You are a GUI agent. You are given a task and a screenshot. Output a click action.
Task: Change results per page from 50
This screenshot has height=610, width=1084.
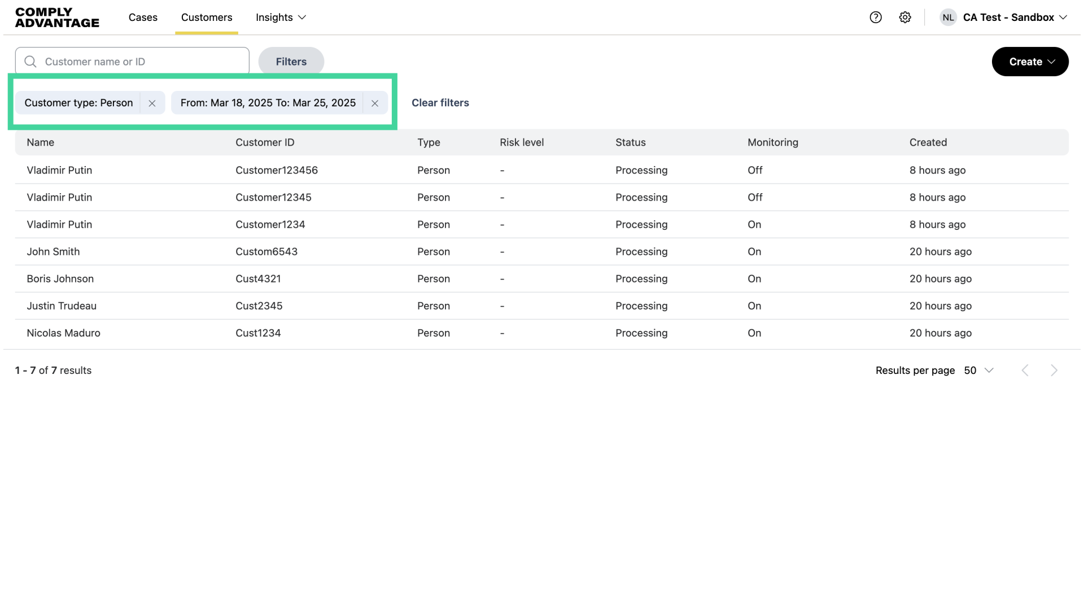pyautogui.click(x=978, y=371)
